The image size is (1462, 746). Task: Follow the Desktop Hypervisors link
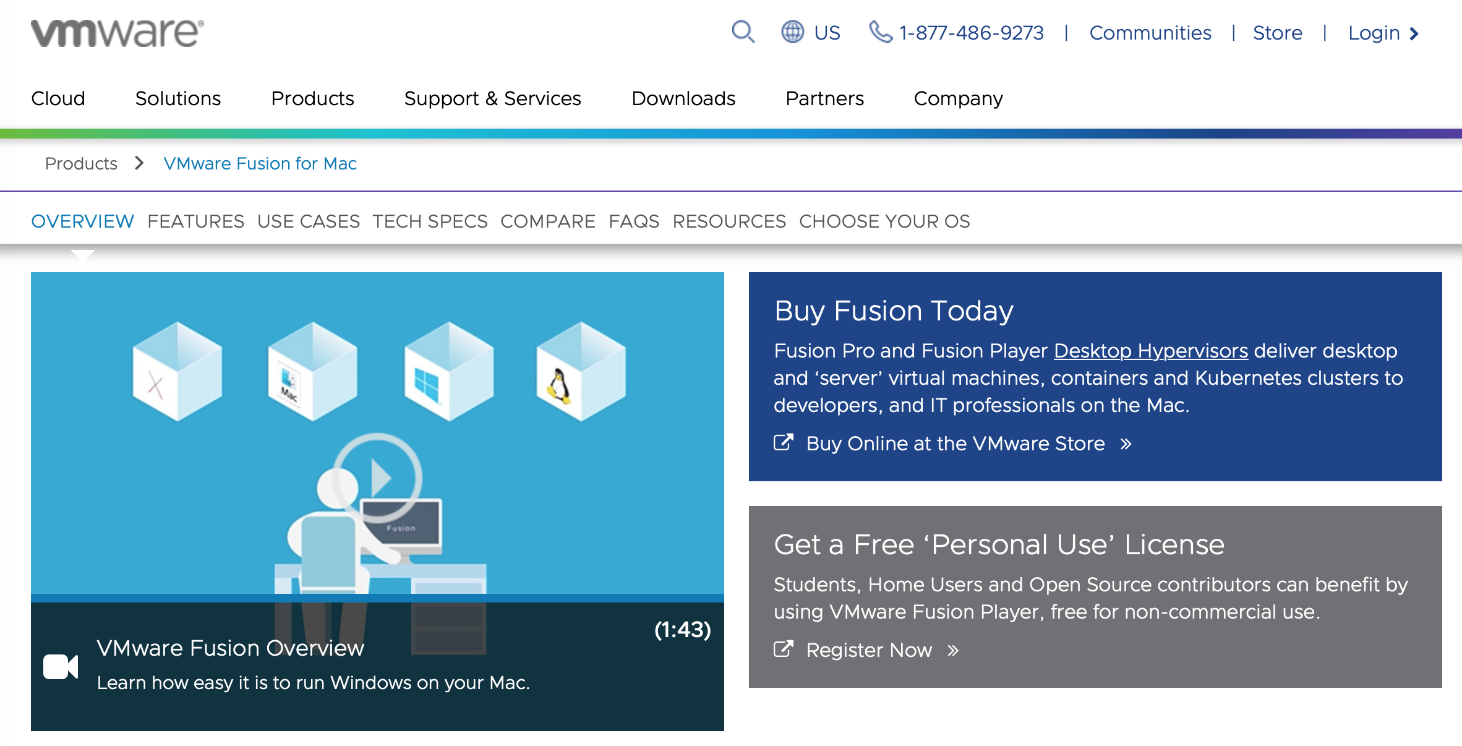coord(1151,351)
